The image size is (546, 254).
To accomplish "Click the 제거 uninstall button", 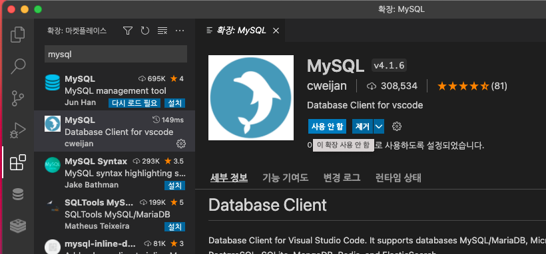I will click(x=362, y=126).
